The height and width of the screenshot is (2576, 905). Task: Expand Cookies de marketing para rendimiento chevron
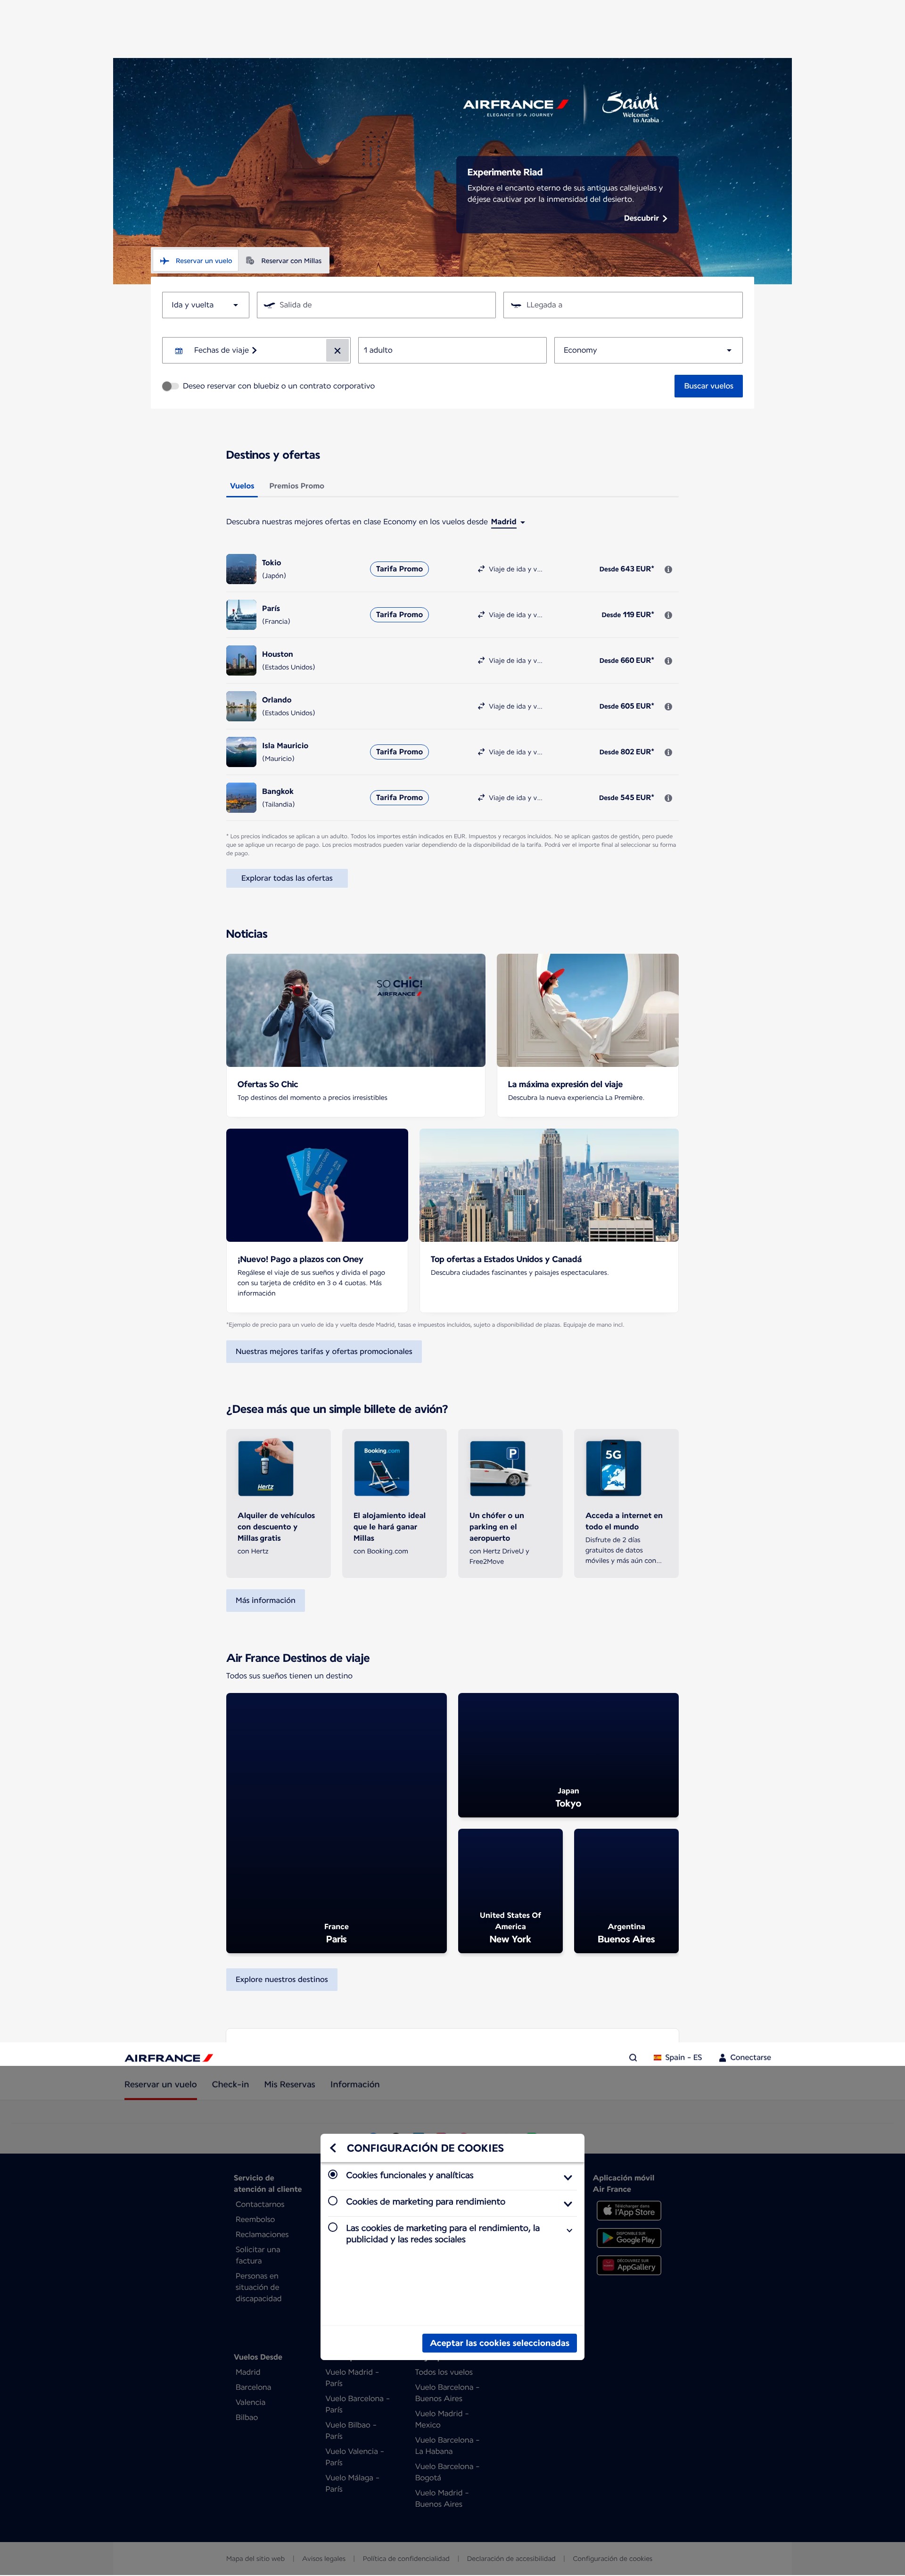coord(567,2203)
